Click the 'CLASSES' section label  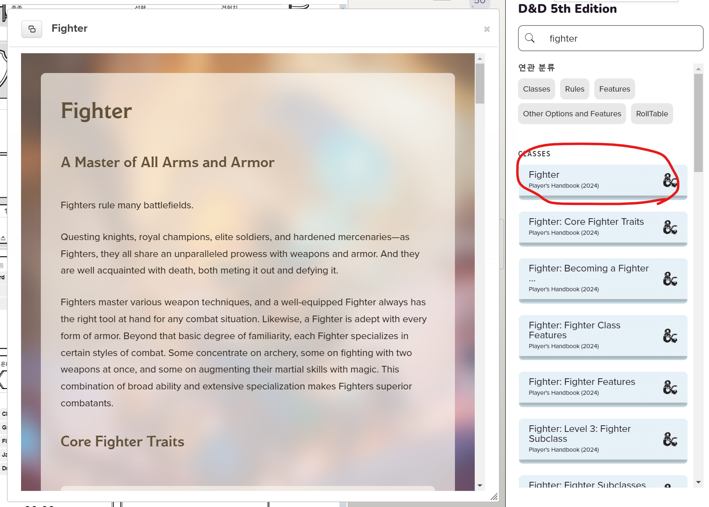[535, 154]
